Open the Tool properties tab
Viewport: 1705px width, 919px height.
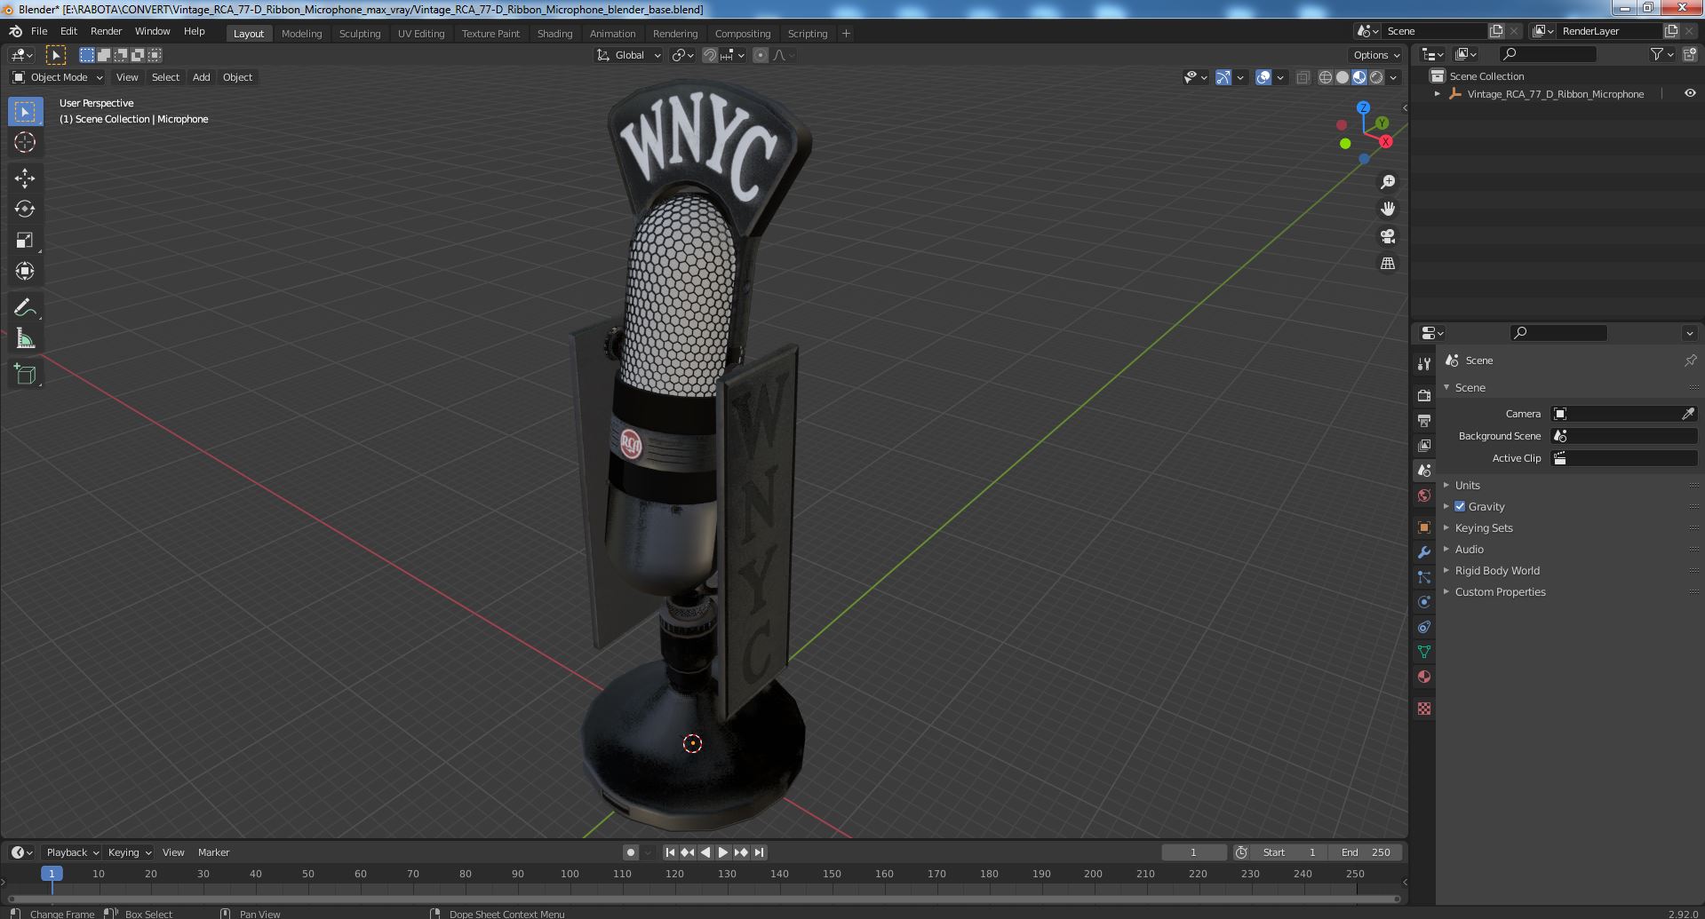click(x=1424, y=363)
